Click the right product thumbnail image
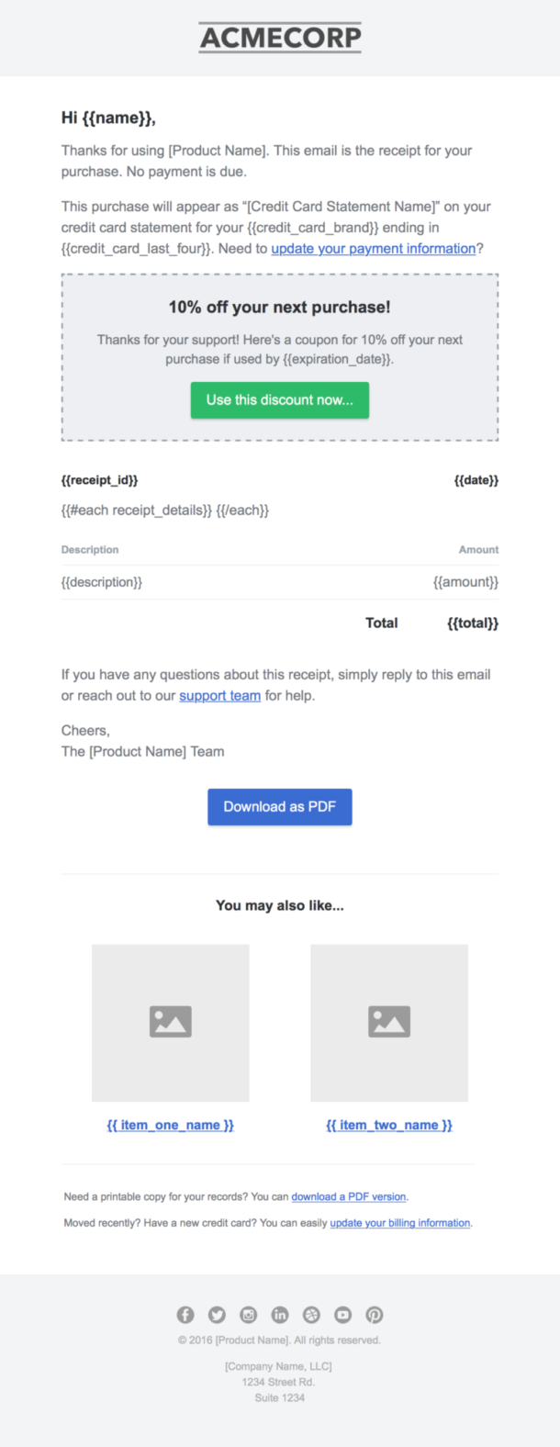The image size is (560, 1447). click(388, 1022)
